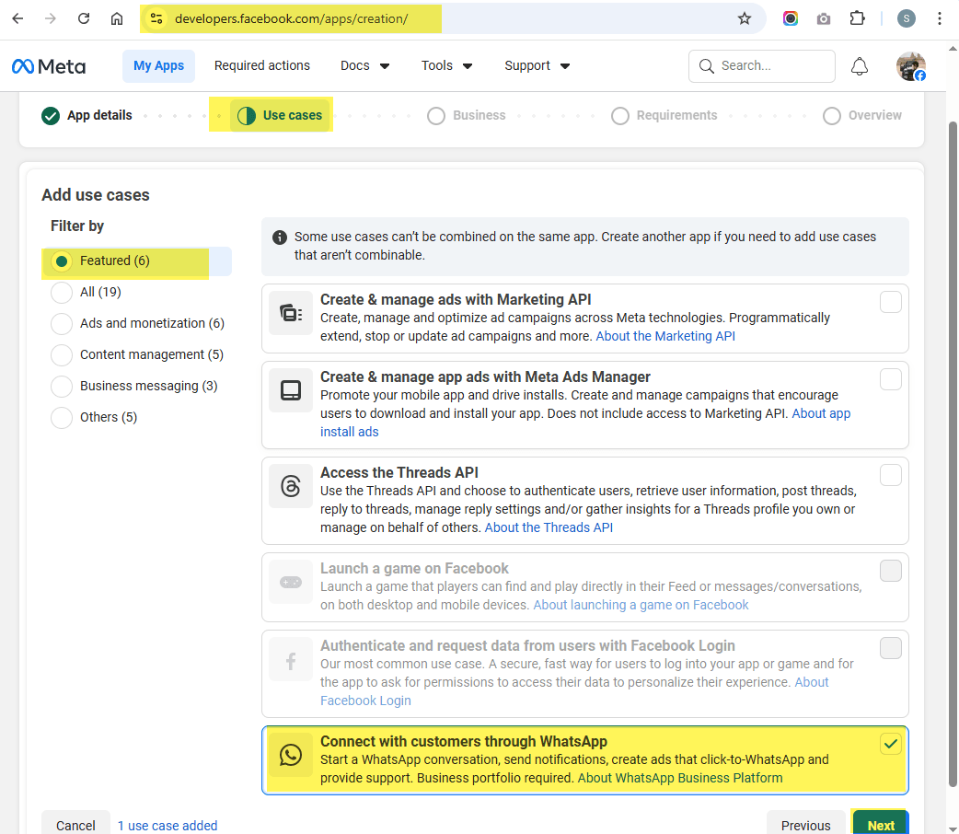Screen dimensions: 959x834
Task: Uncheck the WhatsApp use case checkbox
Action: coord(890,745)
